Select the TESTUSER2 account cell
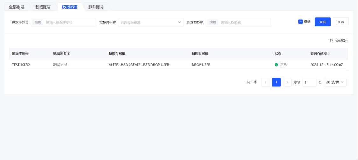Screen dimensions: 358x160 (x=21, y=65)
